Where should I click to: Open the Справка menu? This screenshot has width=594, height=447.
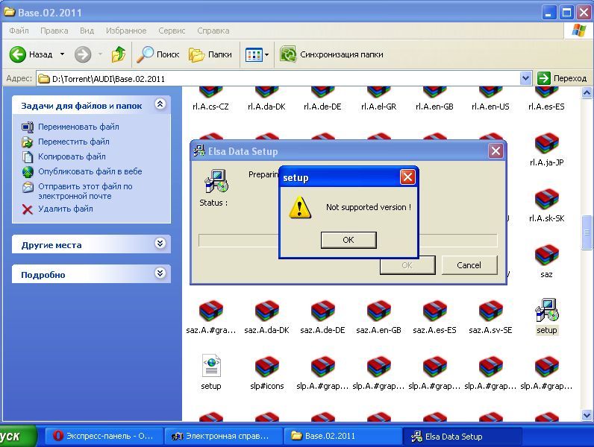(213, 31)
